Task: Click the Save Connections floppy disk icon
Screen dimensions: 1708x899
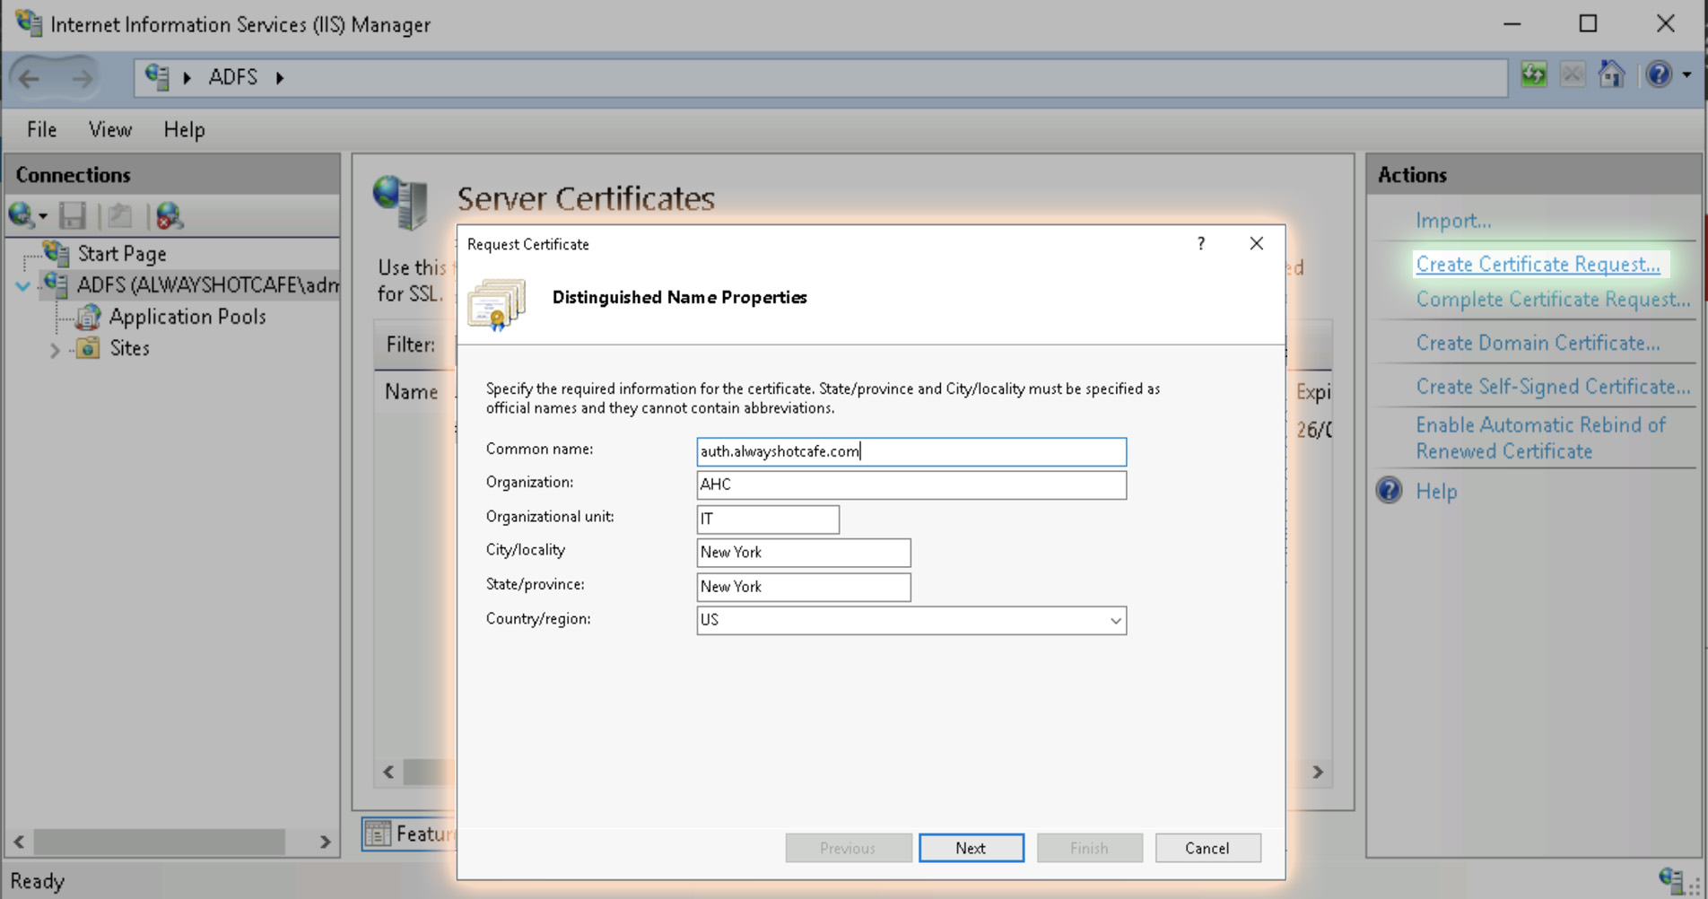Action: pyautogui.click(x=72, y=215)
